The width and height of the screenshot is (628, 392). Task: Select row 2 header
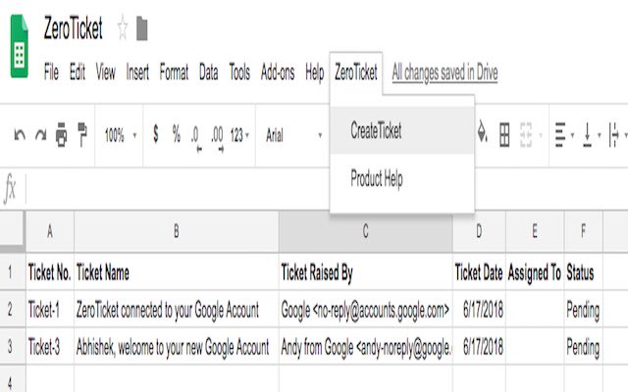click(x=13, y=310)
